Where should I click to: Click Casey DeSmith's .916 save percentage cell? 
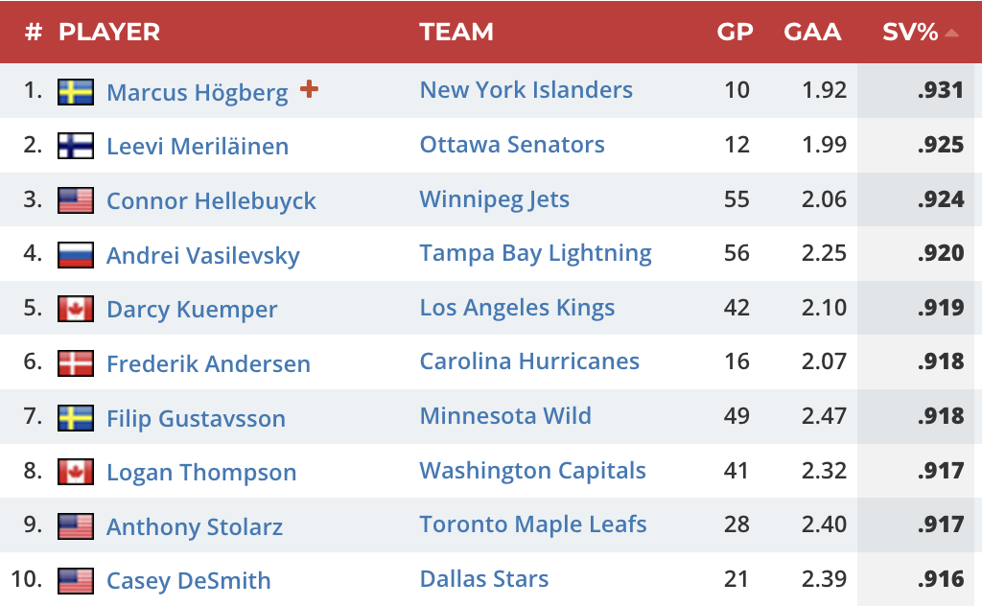940,579
